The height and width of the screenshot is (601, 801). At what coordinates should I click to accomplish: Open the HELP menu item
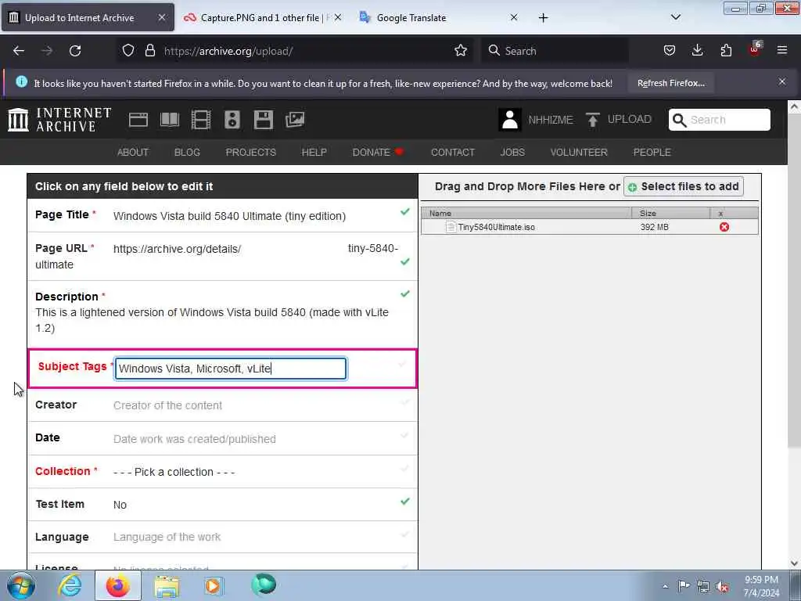314,153
